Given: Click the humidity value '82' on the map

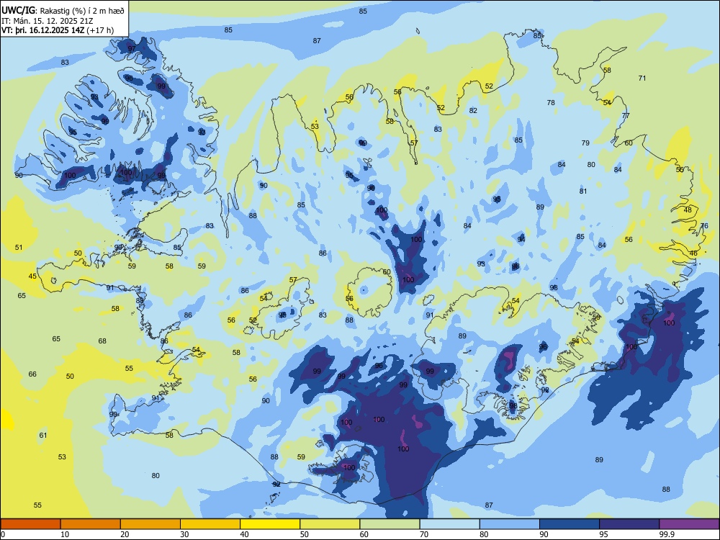Looking at the screenshot, I should coord(473,110).
